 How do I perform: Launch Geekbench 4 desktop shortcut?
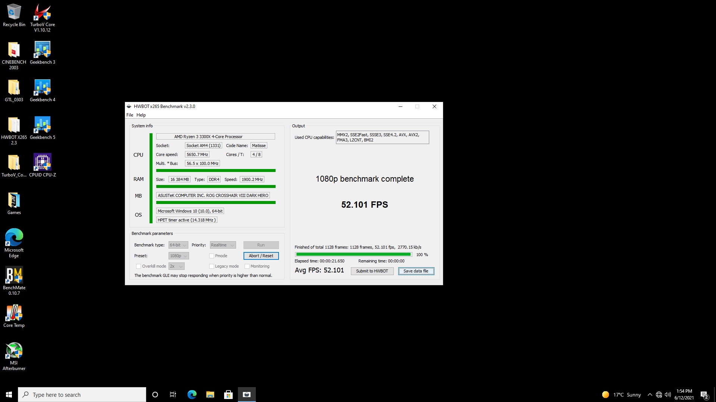[x=42, y=90]
